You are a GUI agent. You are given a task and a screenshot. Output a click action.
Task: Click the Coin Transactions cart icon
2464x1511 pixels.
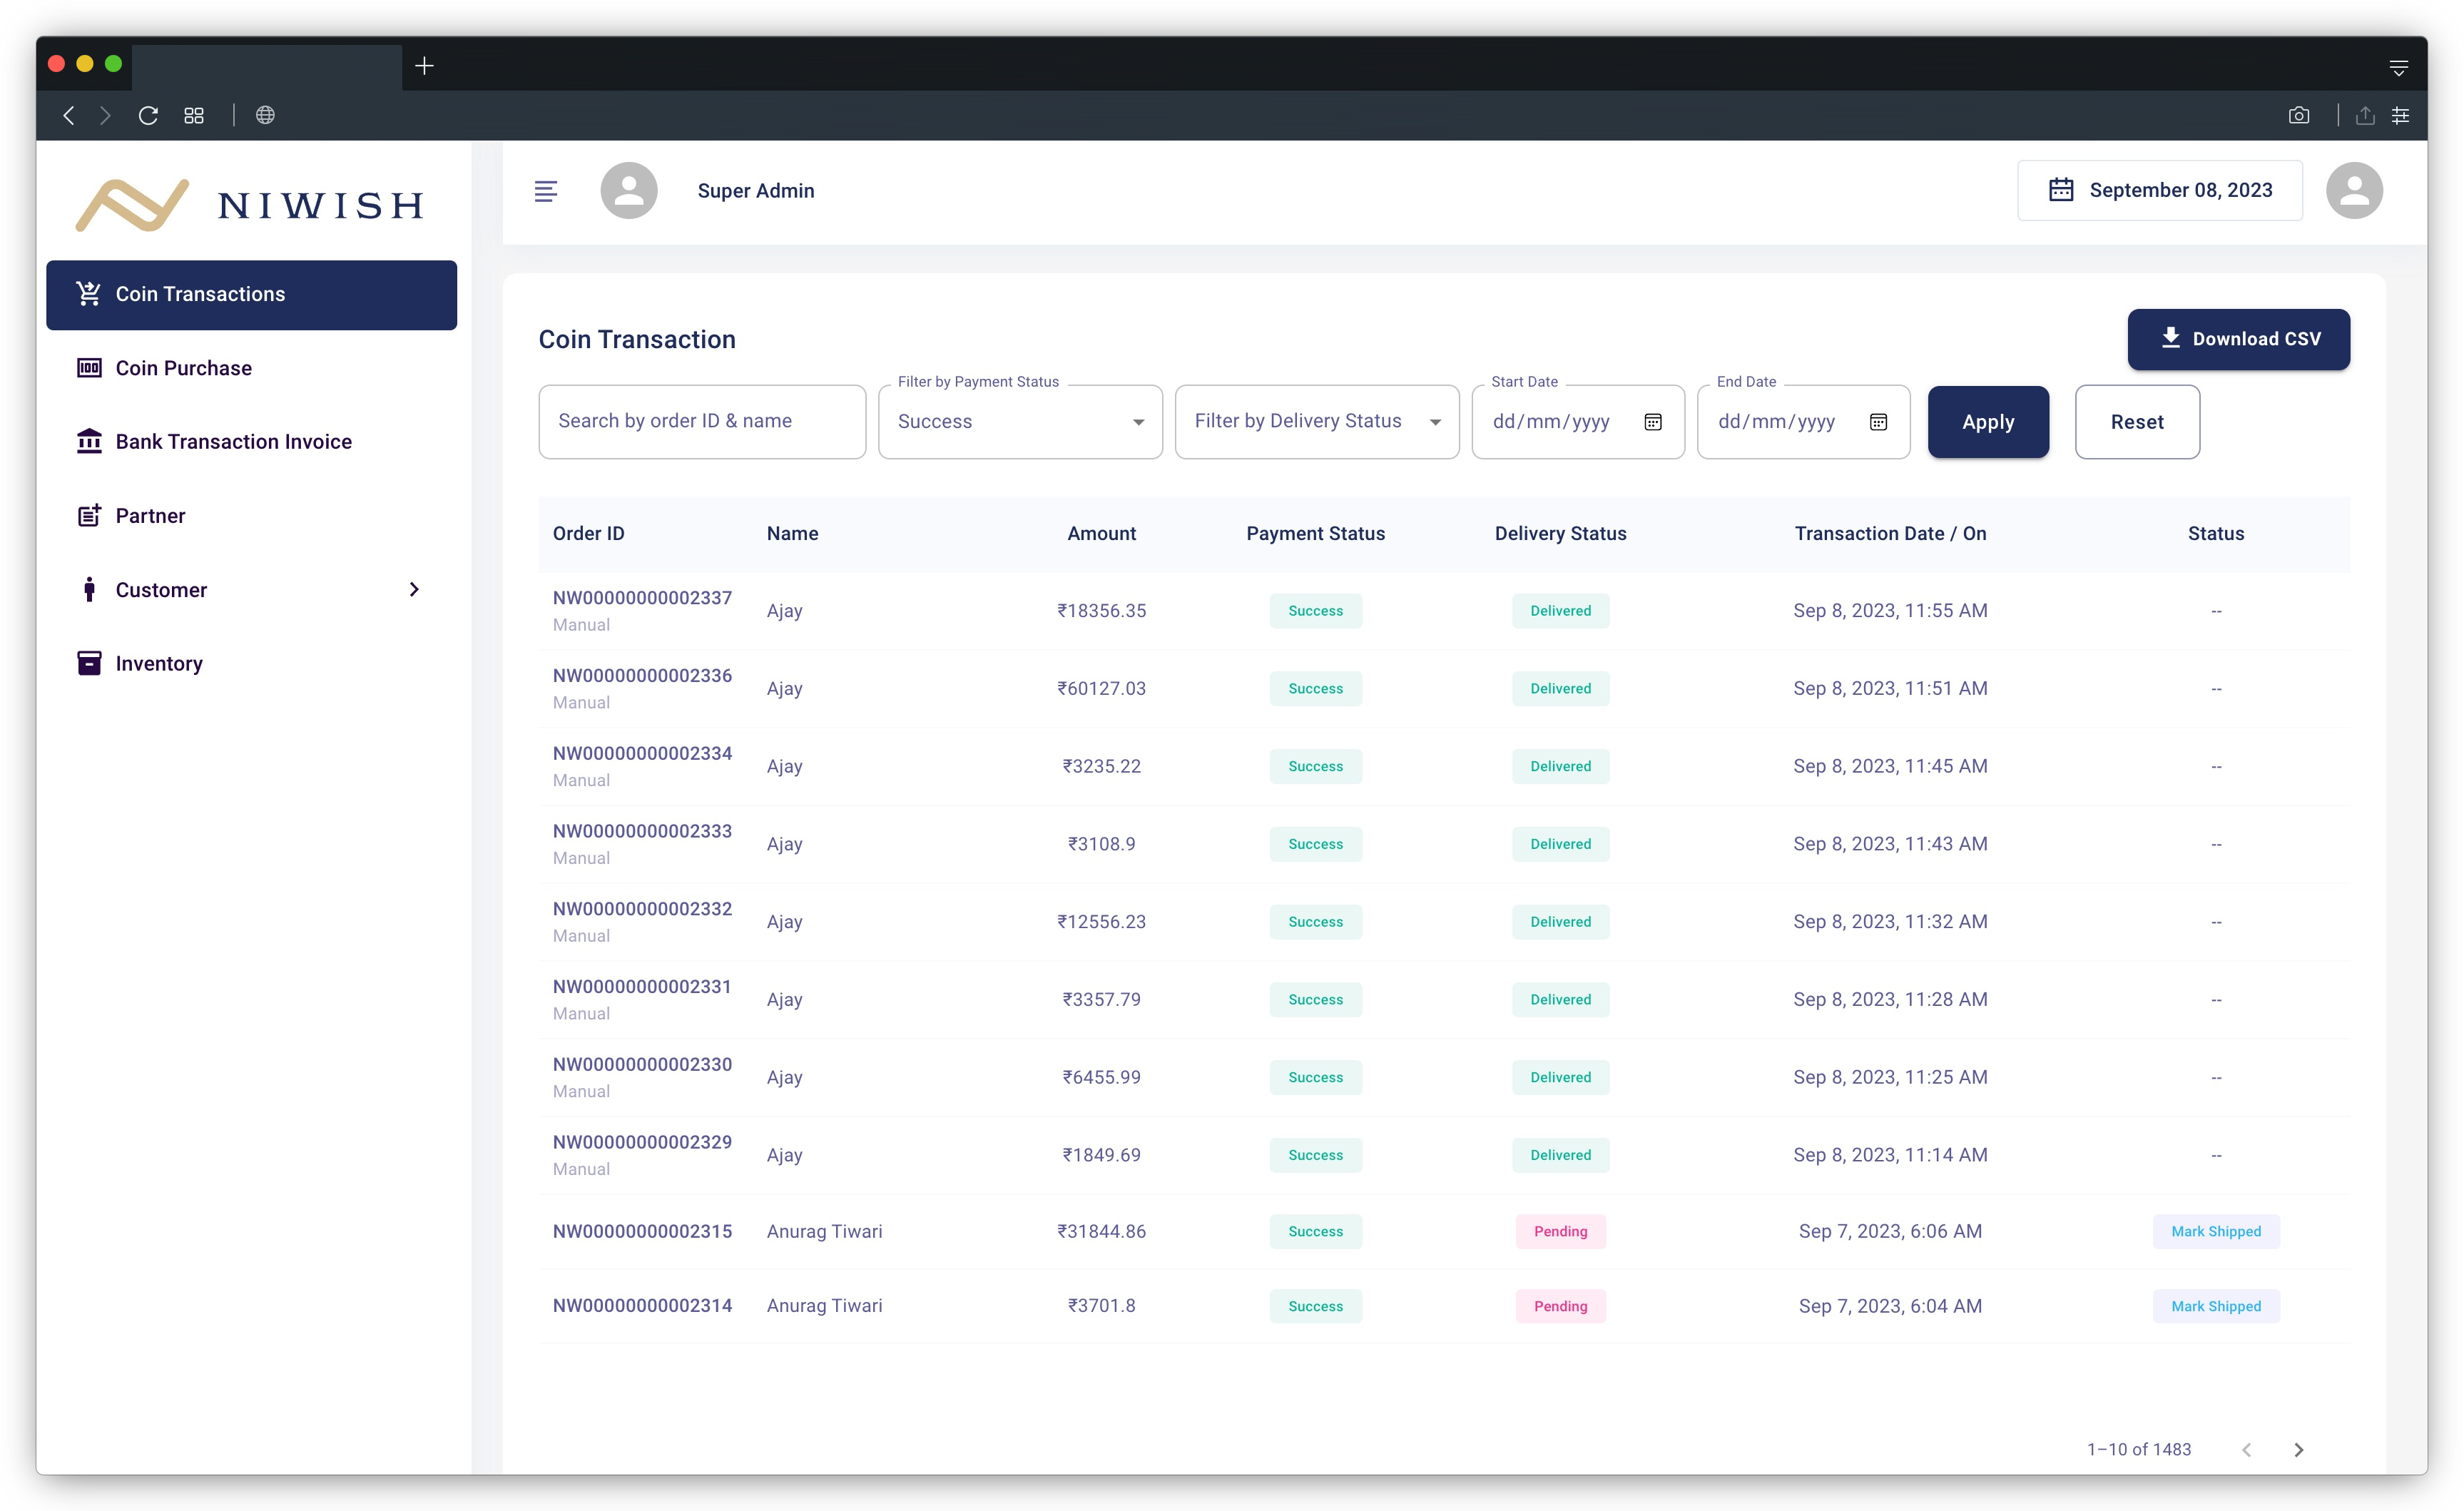pos(89,294)
